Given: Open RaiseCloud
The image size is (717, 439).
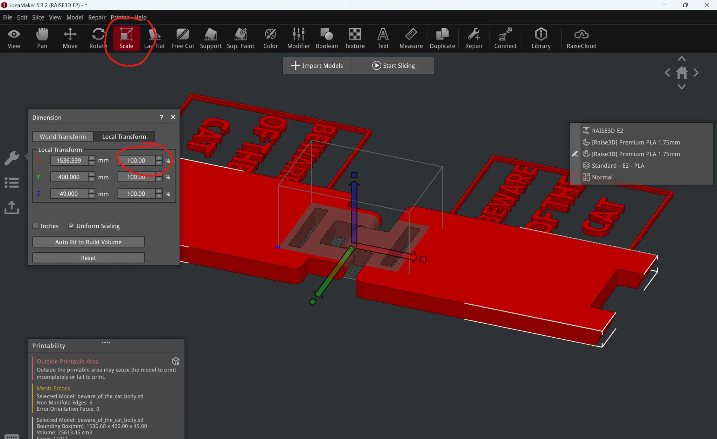Looking at the screenshot, I should [x=582, y=38].
